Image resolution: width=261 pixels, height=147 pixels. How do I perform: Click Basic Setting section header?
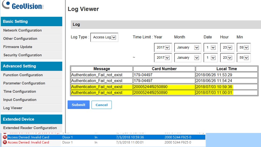[31, 21]
